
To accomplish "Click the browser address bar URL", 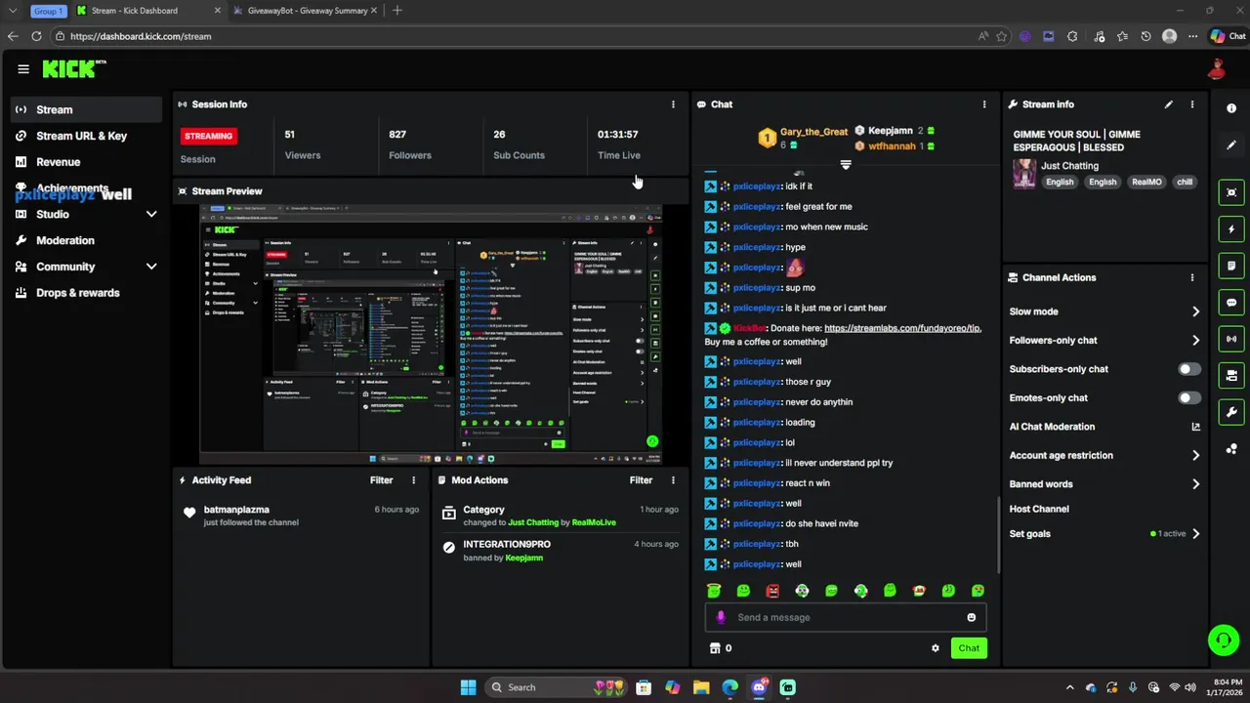I will pos(141,36).
